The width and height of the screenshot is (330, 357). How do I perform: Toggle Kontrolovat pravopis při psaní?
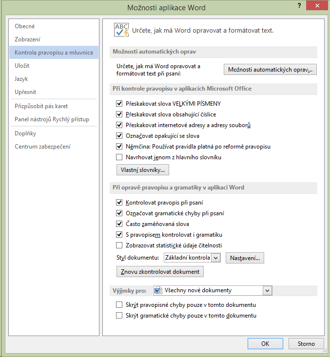click(x=119, y=203)
